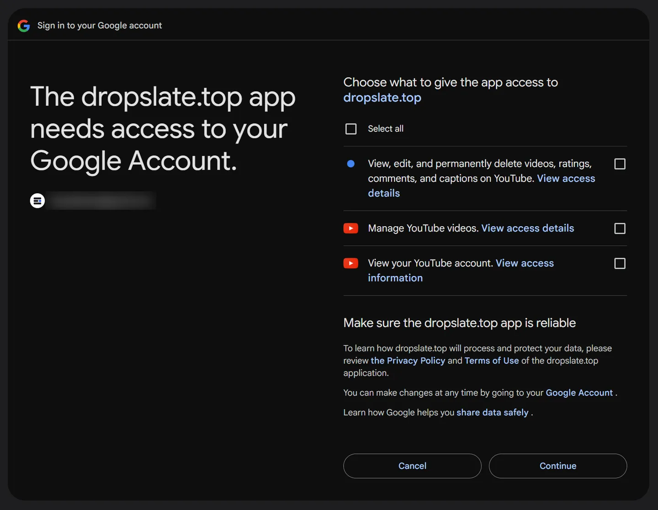Screen dimensions: 658x510
Task: Click the Google logo in header
Action: (24, 26)
